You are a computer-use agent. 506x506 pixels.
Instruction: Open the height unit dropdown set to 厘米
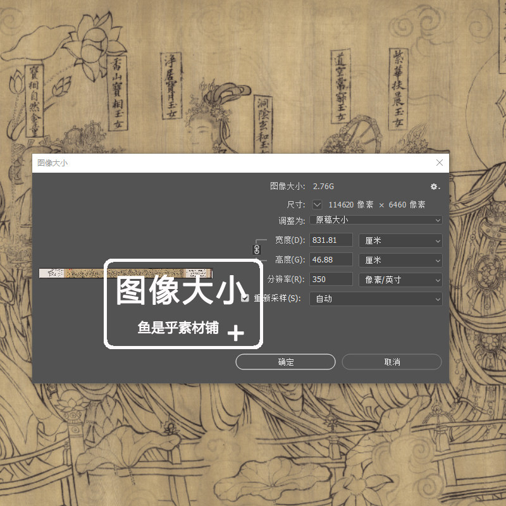coord(400,260)
